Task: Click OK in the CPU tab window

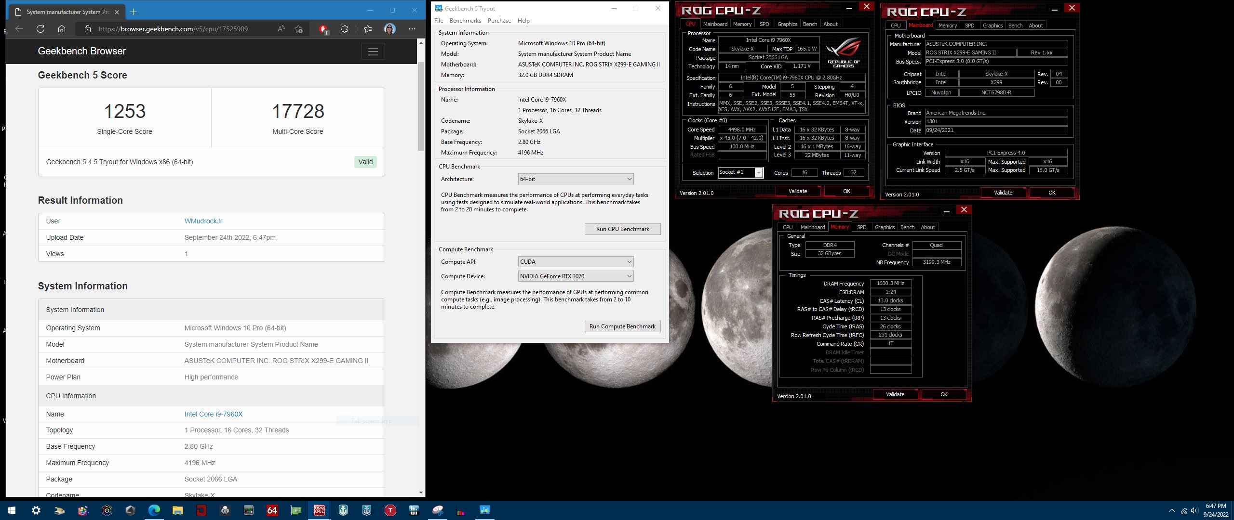Action: pos(846,191)
